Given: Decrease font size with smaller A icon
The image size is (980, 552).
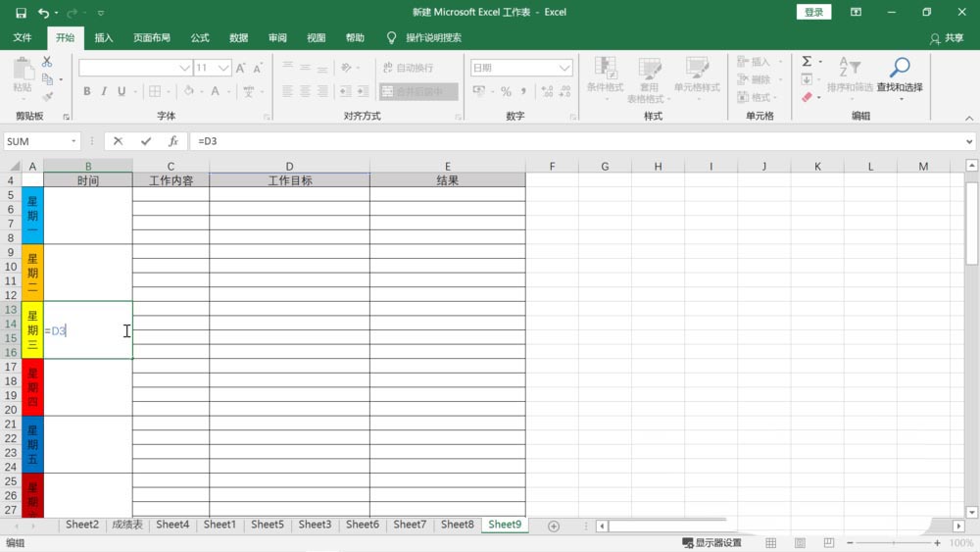Looking at the screenshot, I should click(x=258, y=68).
